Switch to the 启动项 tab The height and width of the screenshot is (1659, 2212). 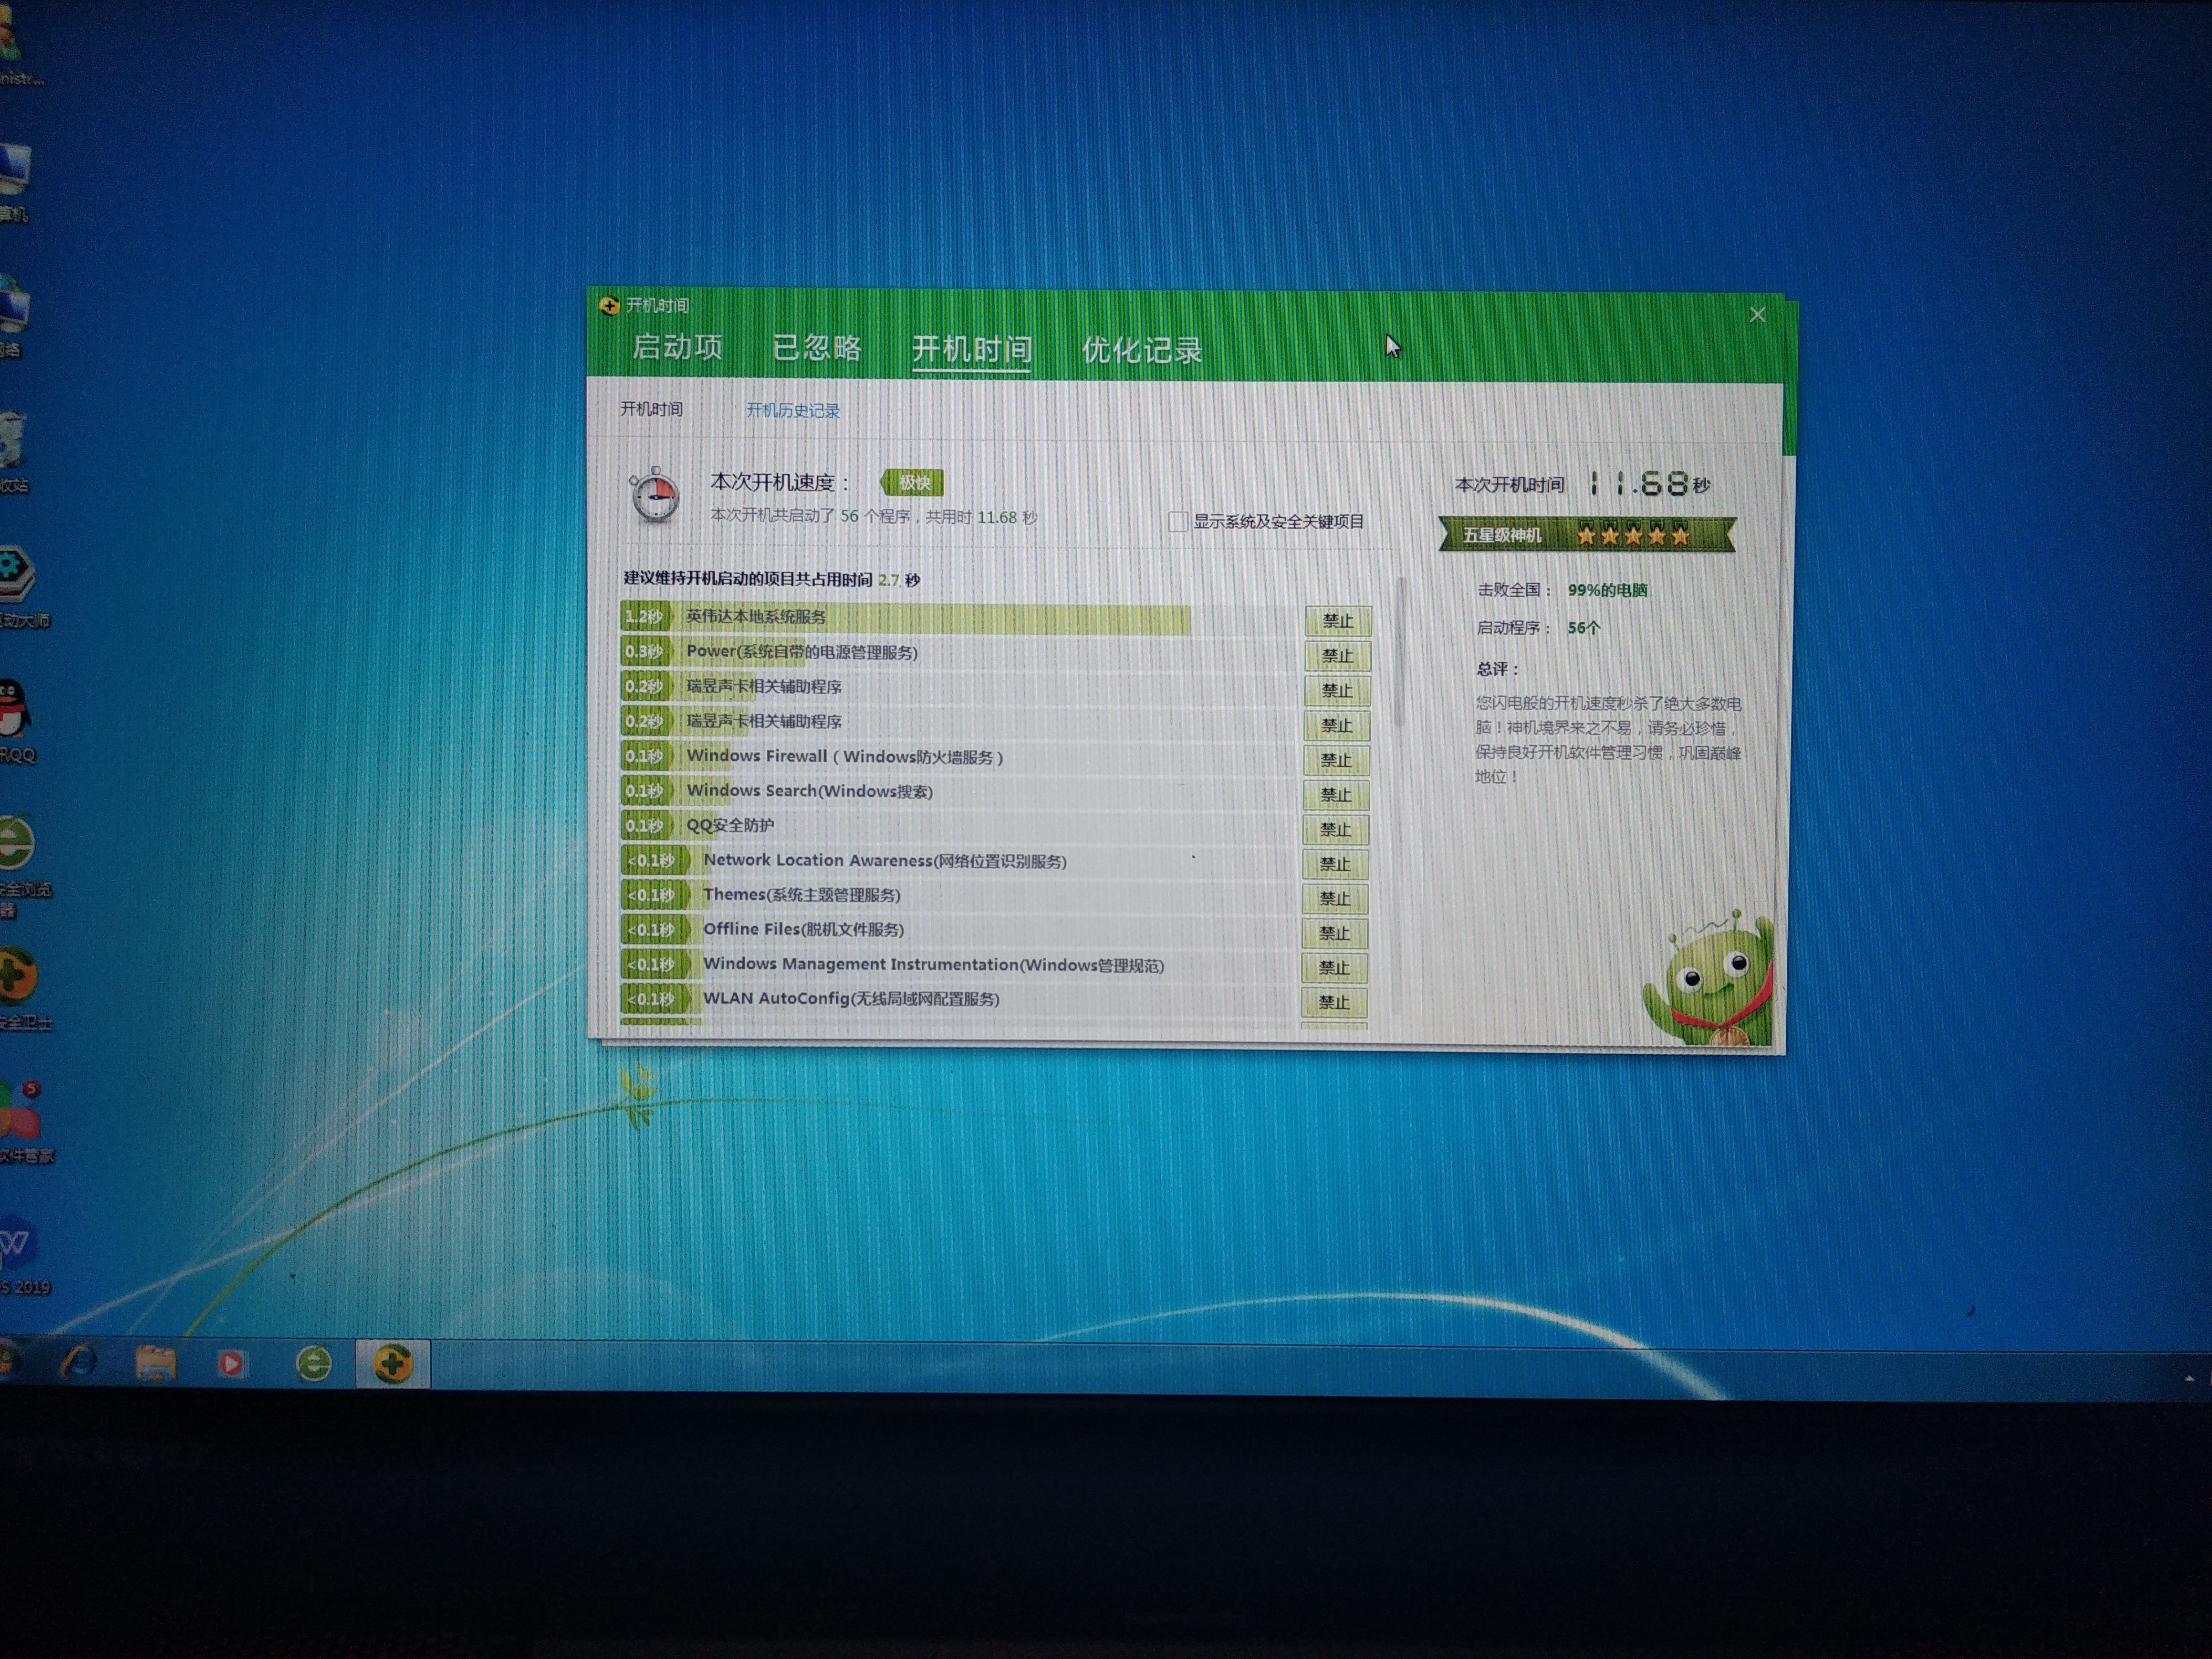pos(677,347)
